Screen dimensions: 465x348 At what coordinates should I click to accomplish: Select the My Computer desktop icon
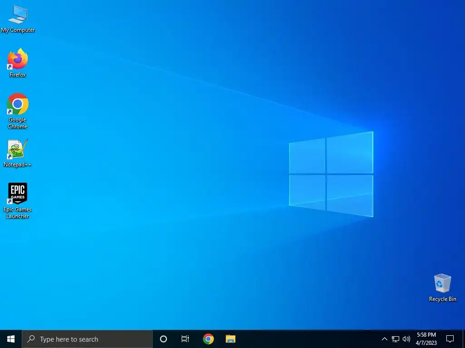[18, 19]
